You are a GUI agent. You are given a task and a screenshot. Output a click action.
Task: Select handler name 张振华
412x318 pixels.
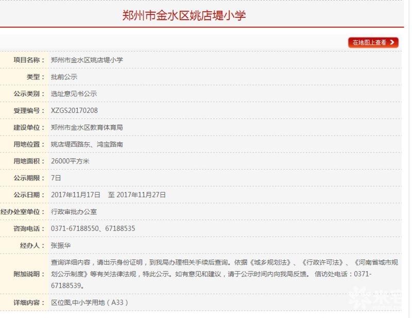[61, 245]
